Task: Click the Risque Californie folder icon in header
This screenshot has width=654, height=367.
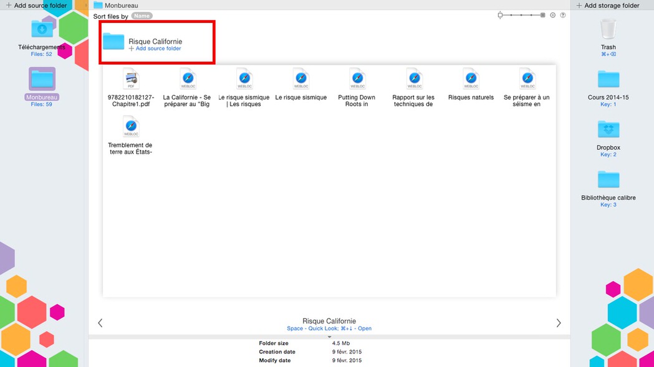Action: [113, 41]
